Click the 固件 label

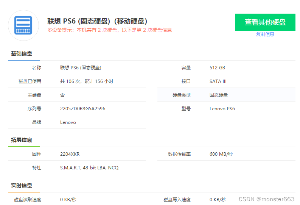click(x=37, y=154)
